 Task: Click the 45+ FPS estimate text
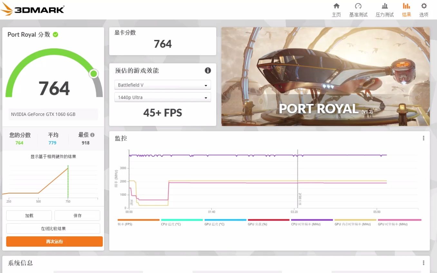point(163,113)
